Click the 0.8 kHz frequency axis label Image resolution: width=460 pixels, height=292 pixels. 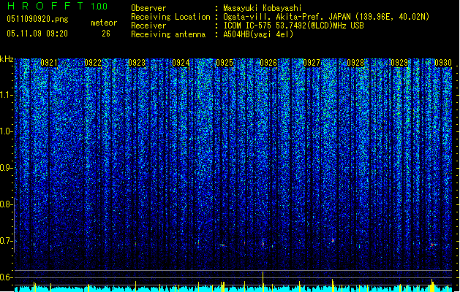[7, 204]
